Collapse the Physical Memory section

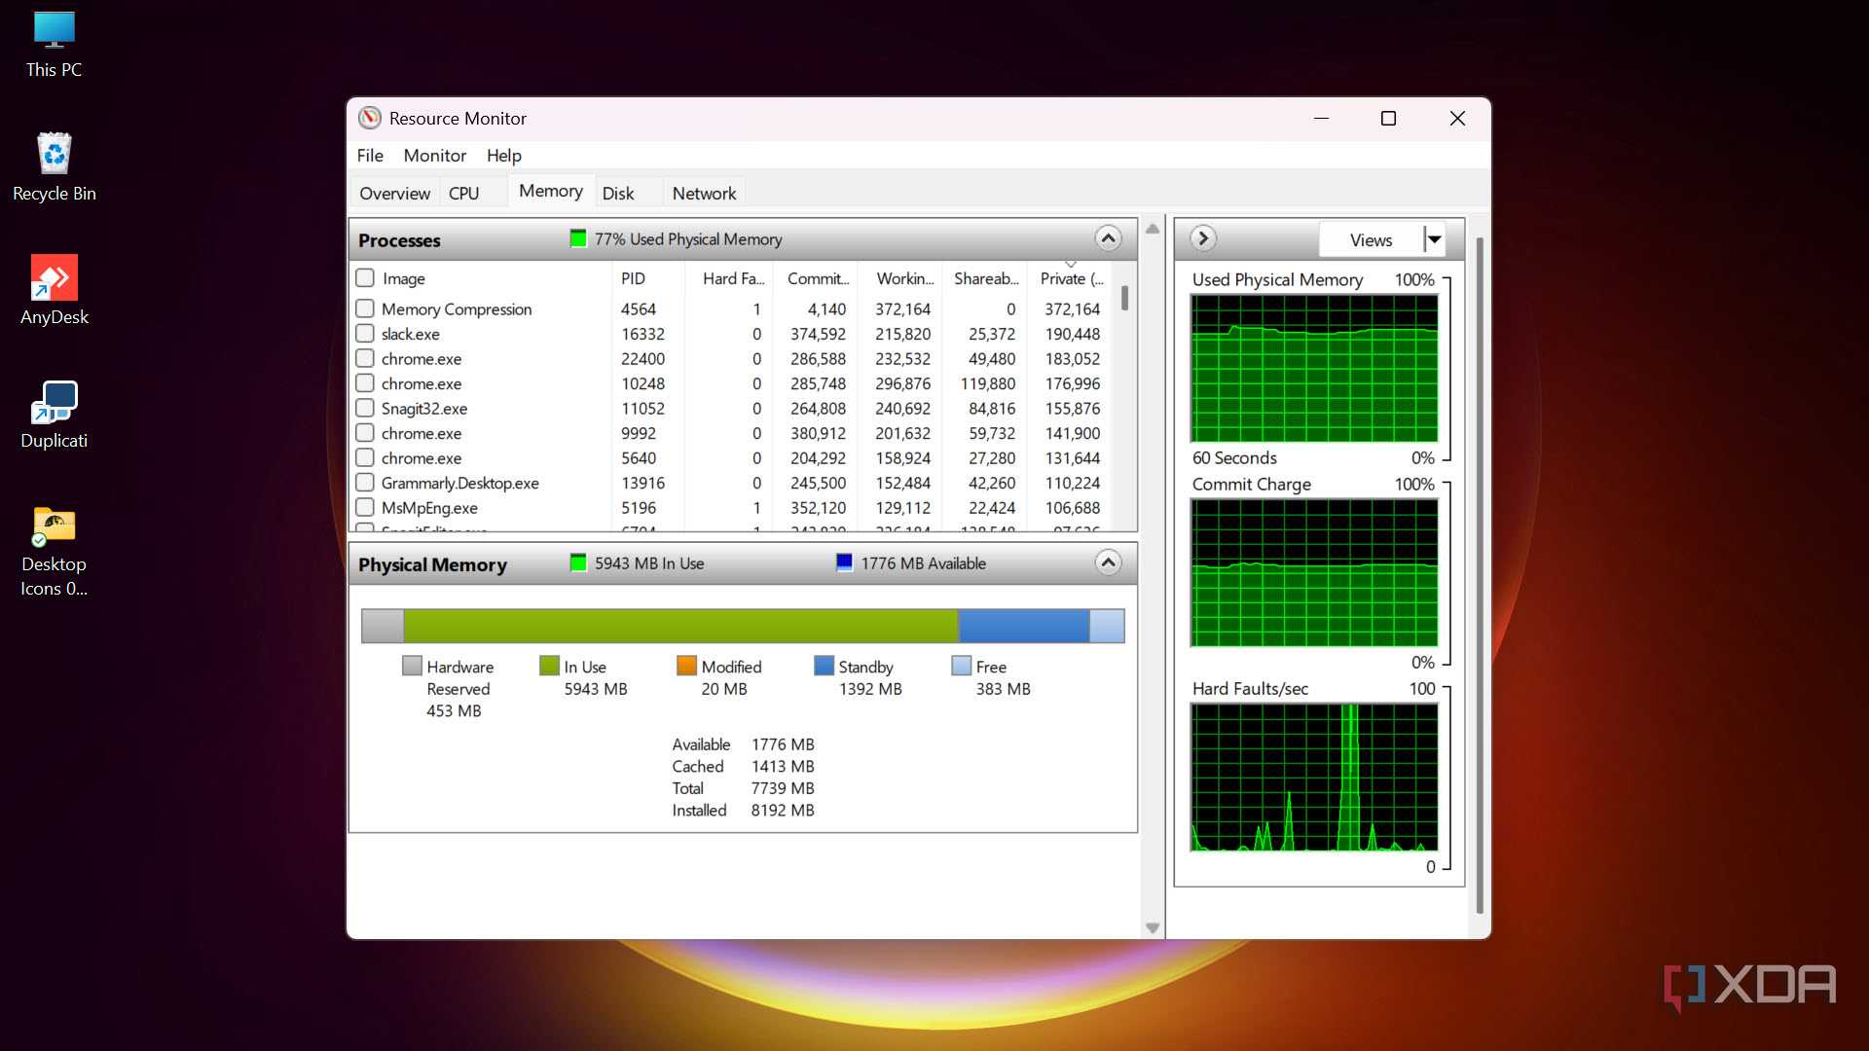coord(1108,562)
